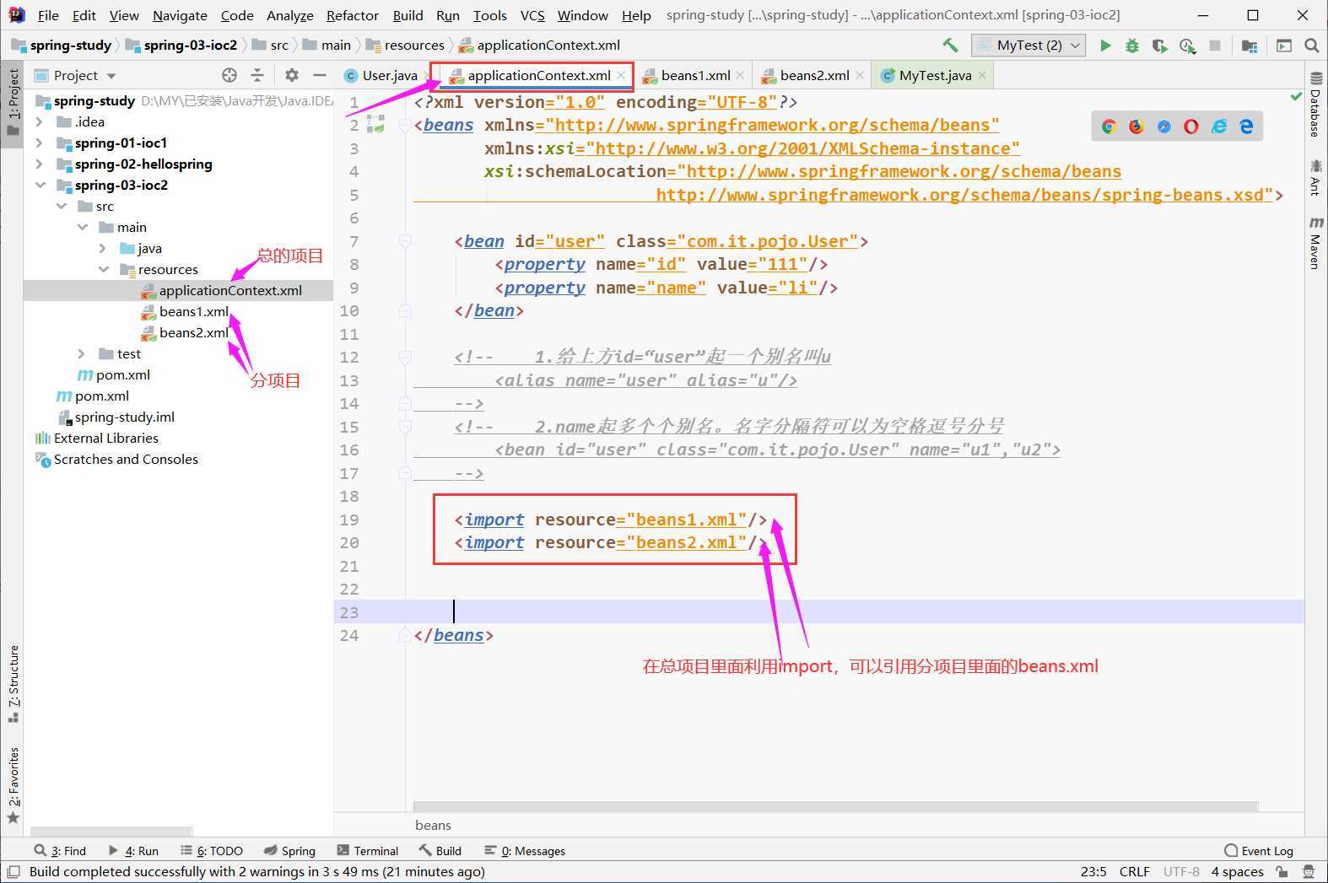Select beans1.xml in project tree
Screen dimensions: 1328x883
click(193, 311)
